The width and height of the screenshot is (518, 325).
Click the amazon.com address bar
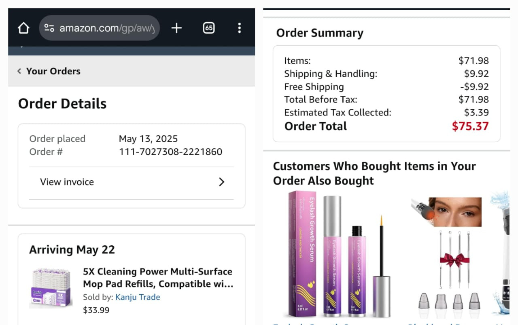(107, 28)
